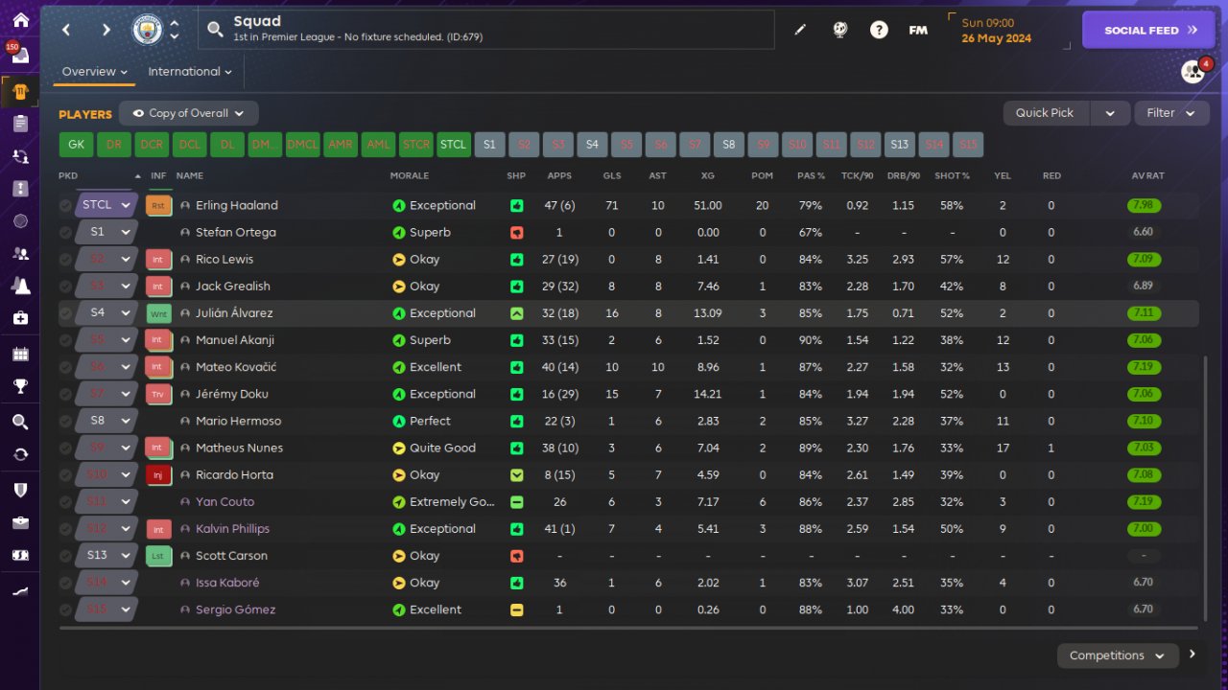This screenshot has height=690, width=1228.
Task: Open the Dynamics sidebar icon
Action: (20, 155)
